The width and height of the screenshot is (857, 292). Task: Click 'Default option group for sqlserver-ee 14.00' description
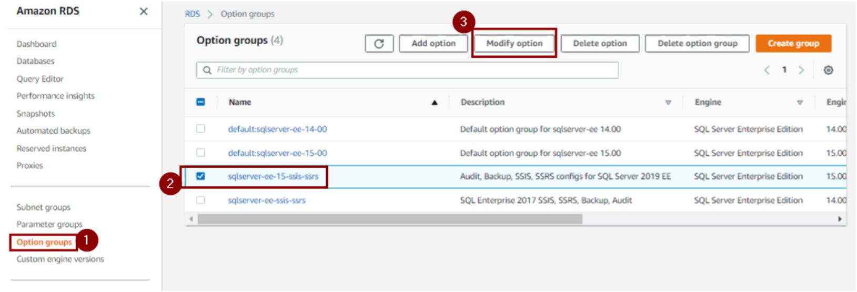point(540,129)
